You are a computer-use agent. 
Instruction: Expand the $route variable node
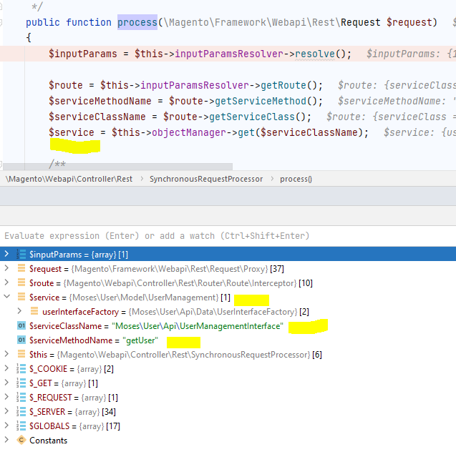point(7,282)
